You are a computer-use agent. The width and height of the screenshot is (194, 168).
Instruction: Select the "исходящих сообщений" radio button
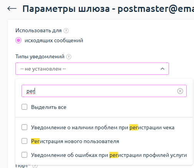[x=18, y=40]
